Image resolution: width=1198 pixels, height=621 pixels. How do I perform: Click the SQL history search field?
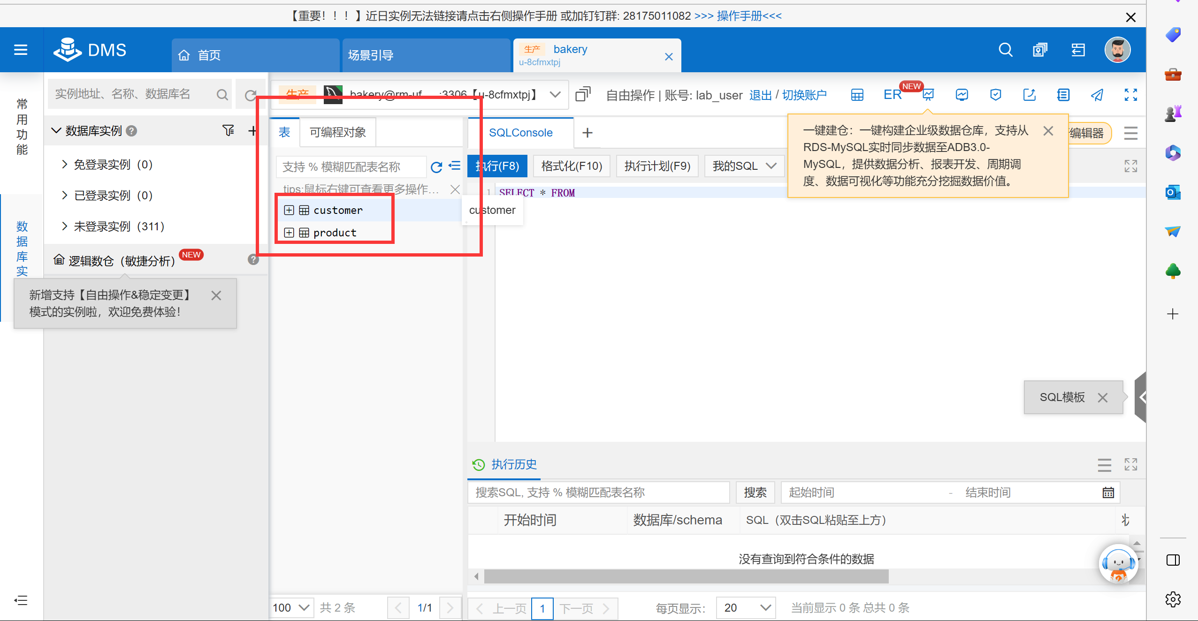click(598, 492)
